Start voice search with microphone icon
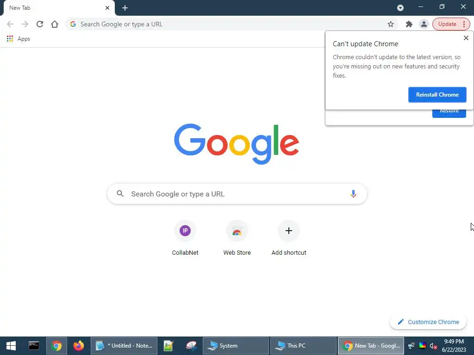This screenshot has height=355, width=474. click(x=353, y=194)
